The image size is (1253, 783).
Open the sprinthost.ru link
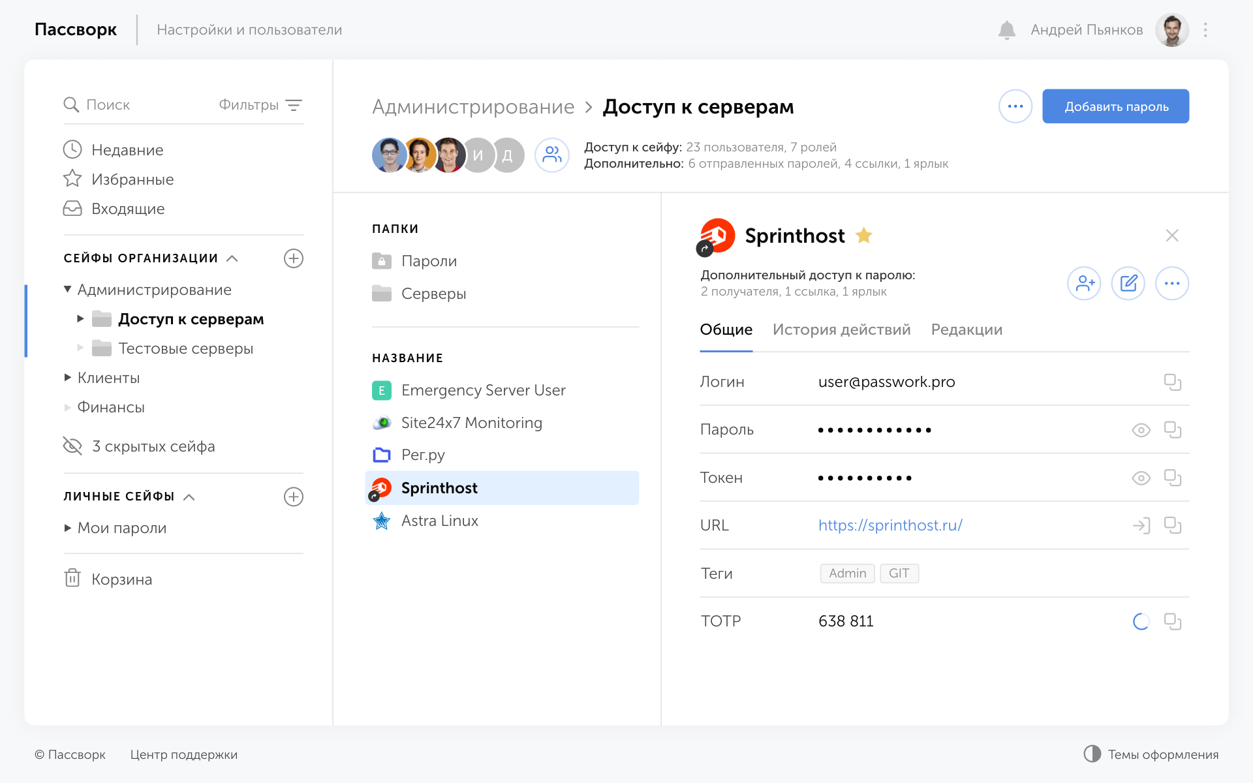(890, 525)
